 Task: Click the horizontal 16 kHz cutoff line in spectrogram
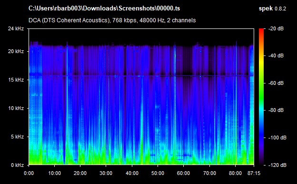tap(141, 76)
